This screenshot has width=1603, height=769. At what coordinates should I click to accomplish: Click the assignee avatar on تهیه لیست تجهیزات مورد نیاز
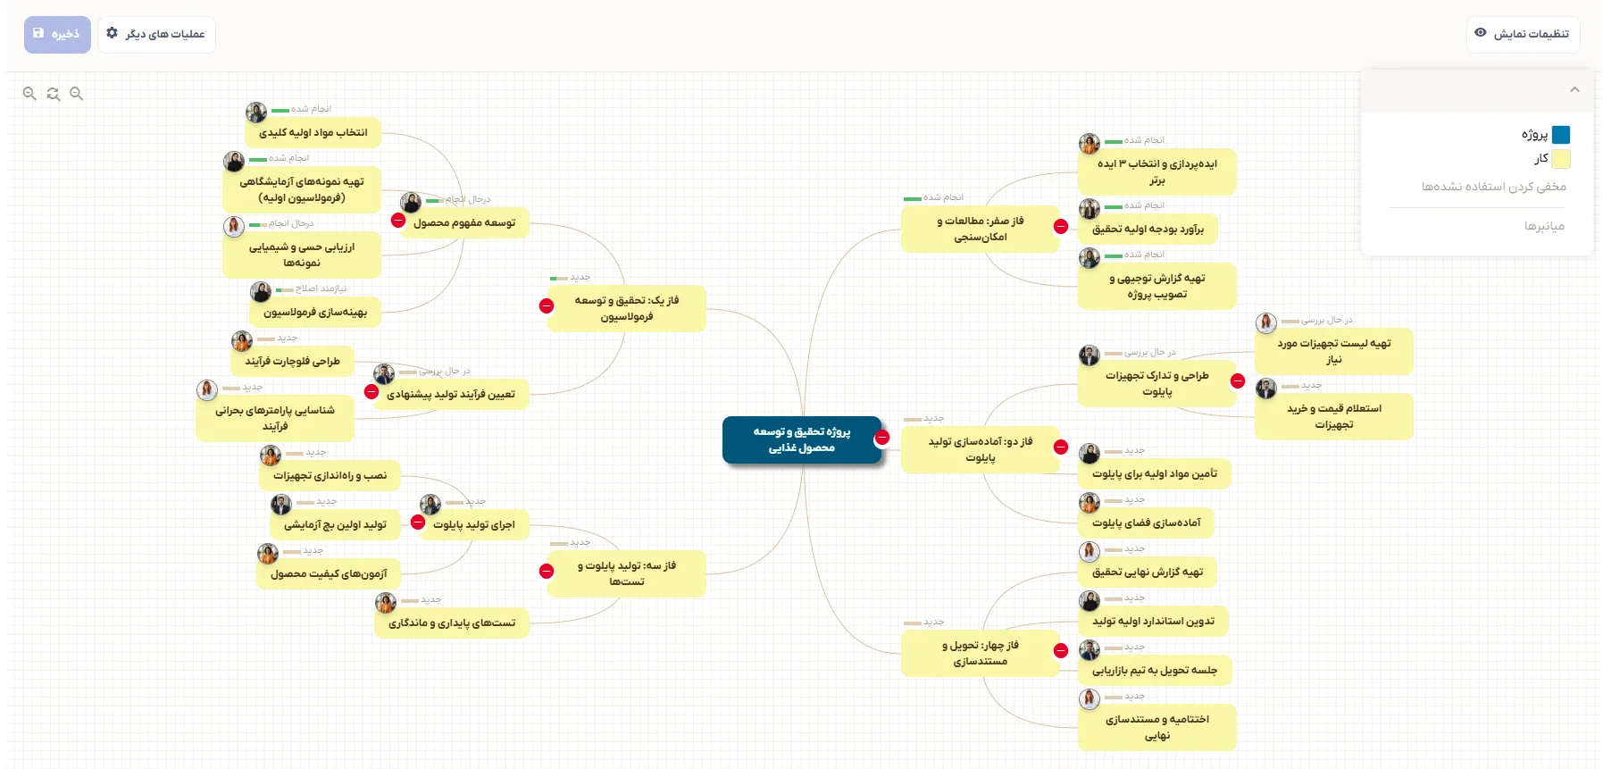tap(1266, 323)
